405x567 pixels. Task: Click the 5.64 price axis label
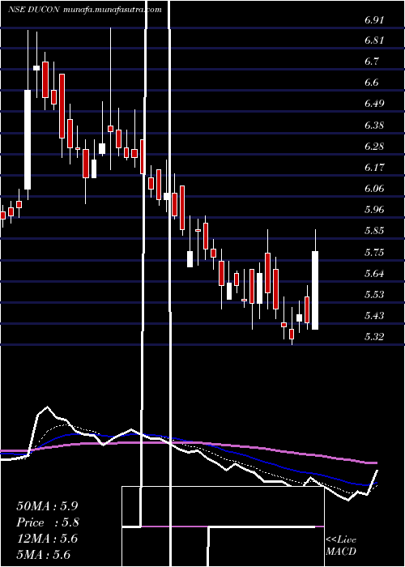pyautogui.click(x=374, y=274)
